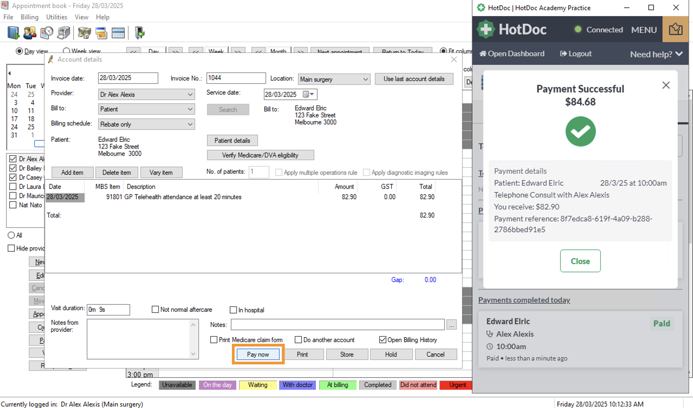Open the Service date calendar picker icon
The image size is (693, 408).
[308, 94]
